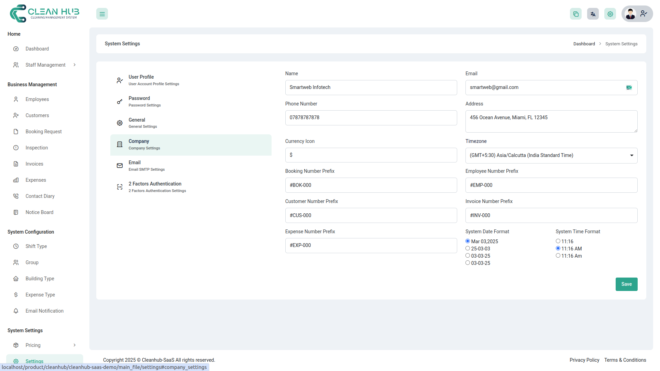The width and height of the screenshot is (660, 371).
Task: Open the Privacy Policy link
Action: [x=584, y=360]
